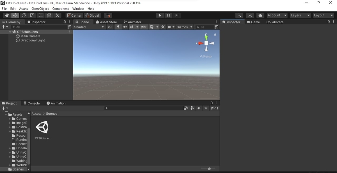337x173 pixels.
Task: Open the grid settings dropdown arrow
Action: [157, 27]
